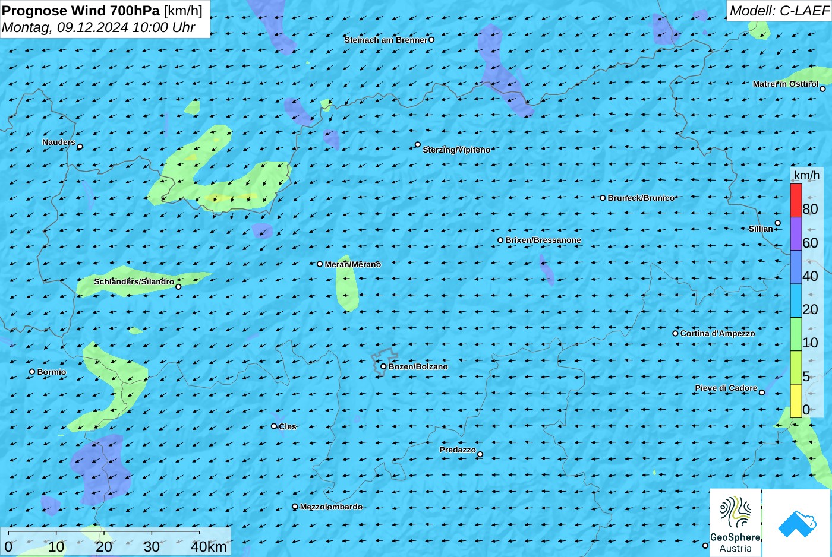Viewport: 832px width, 557px height.
Task: Select the Sterzing/Vipiteno map point
Action: [418, 144]
